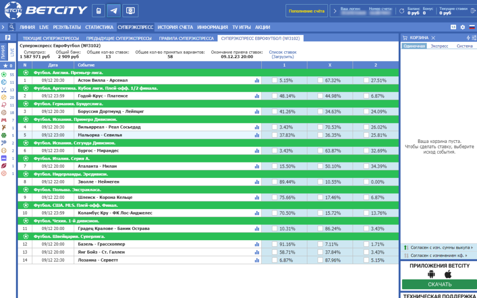477x298 pixels.
Task: Open the Telegram channel icon in header
Action: [x=114, y=11]
